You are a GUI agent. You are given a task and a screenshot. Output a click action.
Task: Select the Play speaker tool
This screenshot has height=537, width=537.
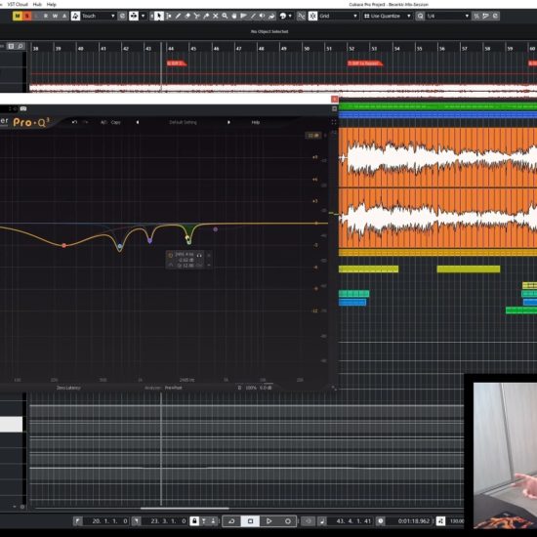262,16
